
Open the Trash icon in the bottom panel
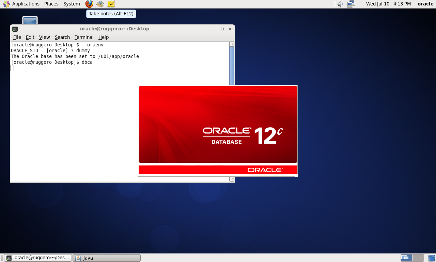coord(432,258)
